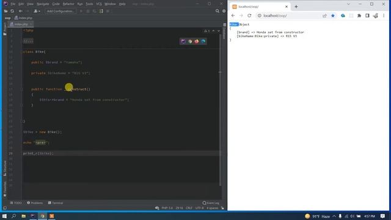391x220 pixels.
Task: Open the Help menu
Action: [x=122, y=4]
